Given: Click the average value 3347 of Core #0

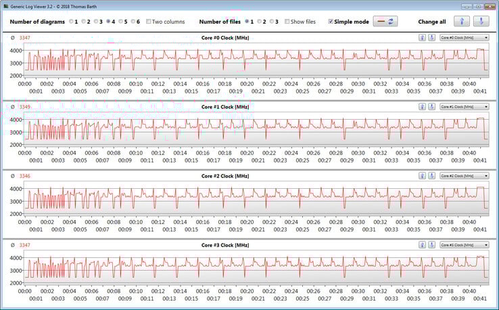Looking at the screenshot, I should (x=25, y=38).
